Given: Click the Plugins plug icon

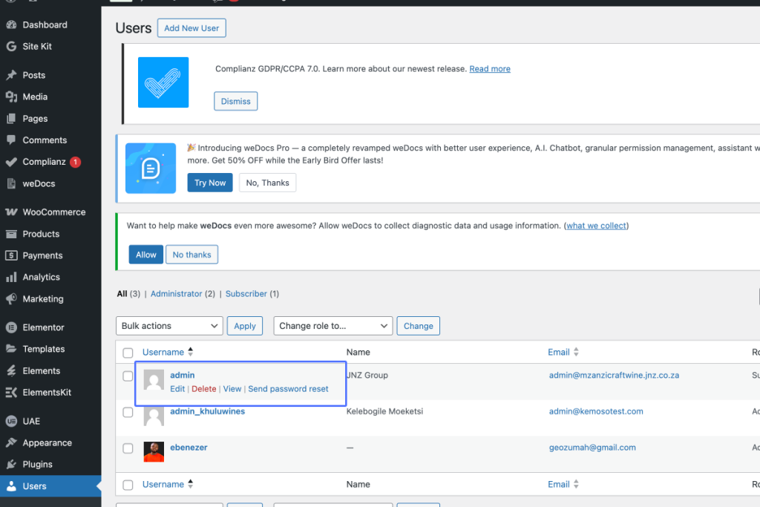Looking at the screenshot, I should 12,465.
